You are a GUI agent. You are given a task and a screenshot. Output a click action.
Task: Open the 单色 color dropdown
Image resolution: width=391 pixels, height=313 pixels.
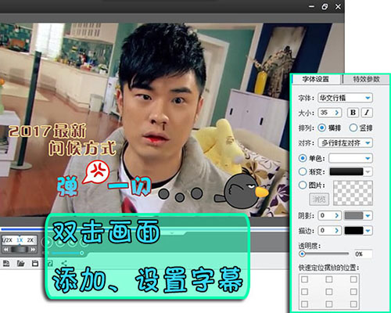point(350,158)
